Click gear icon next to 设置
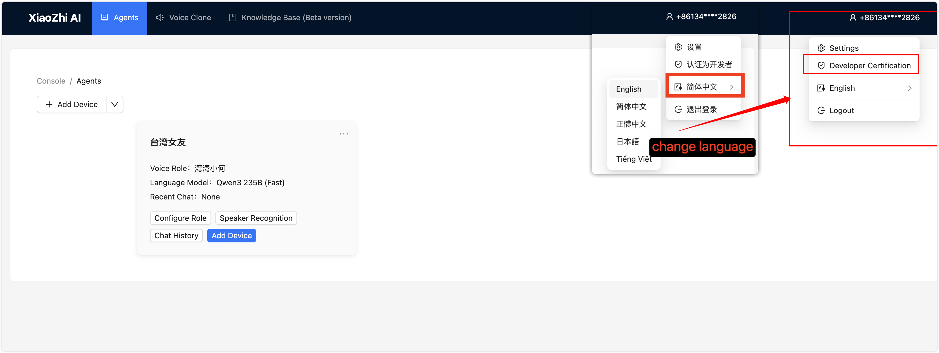 [678, 47]
